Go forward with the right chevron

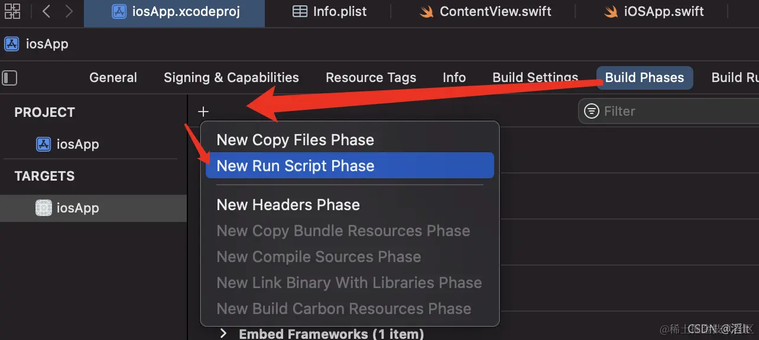69,11
